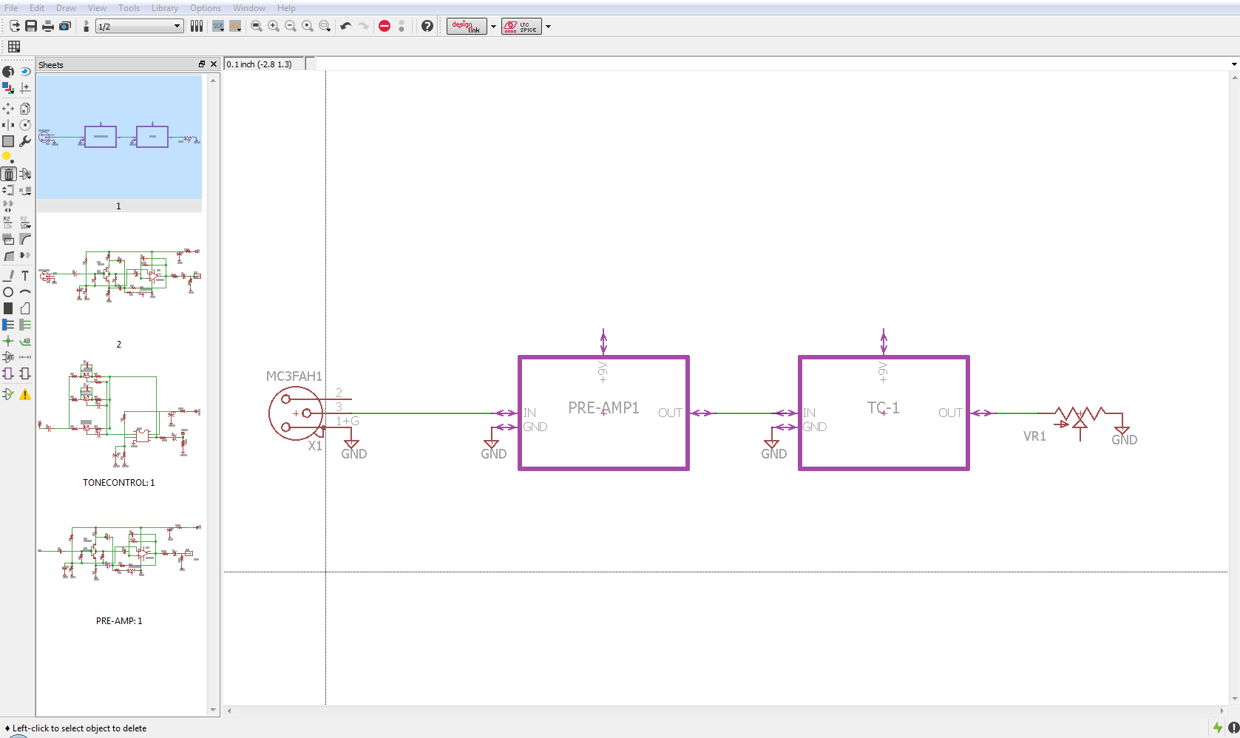The width and height of the screenshot is (1240, 738).
Task: Open the Library menu
Action: point(164,8)
